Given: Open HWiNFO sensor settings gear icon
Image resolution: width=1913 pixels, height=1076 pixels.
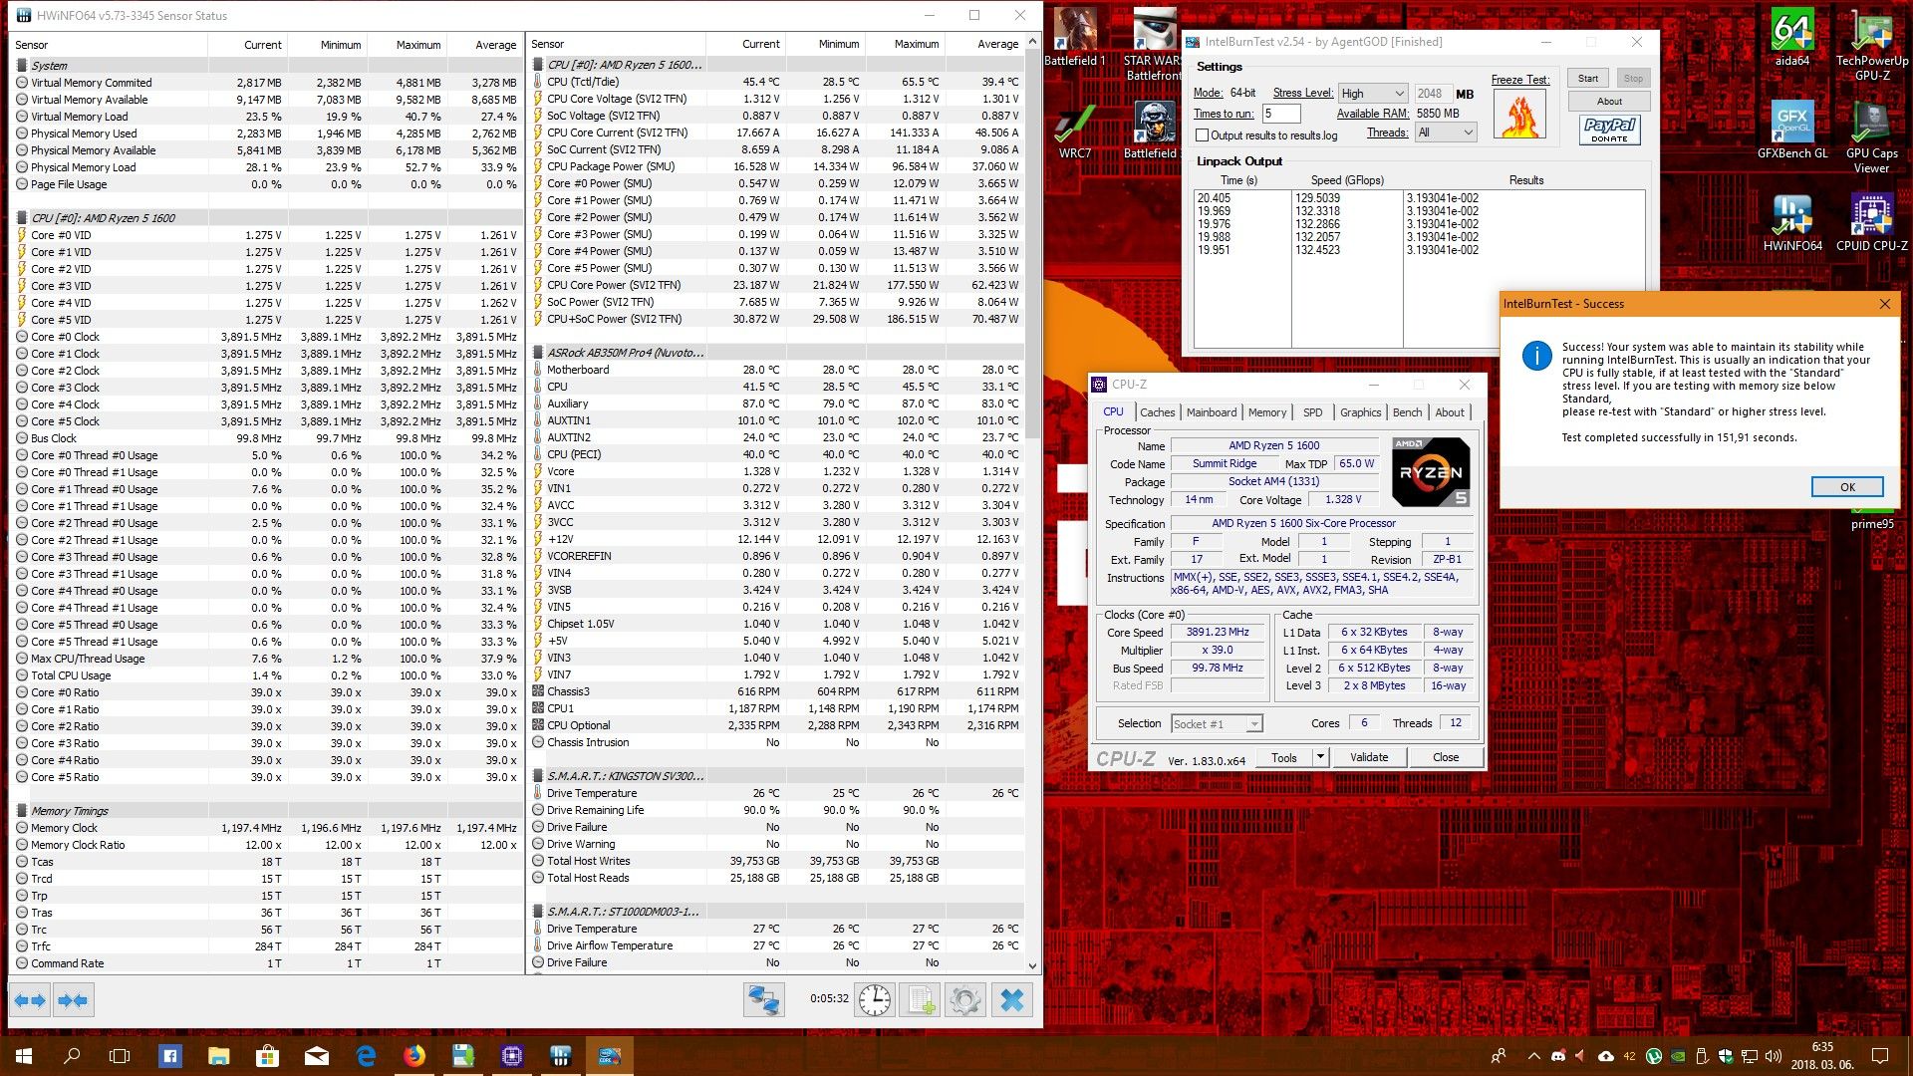Looking at the screenshot, I should click(x=964, y=1000).
